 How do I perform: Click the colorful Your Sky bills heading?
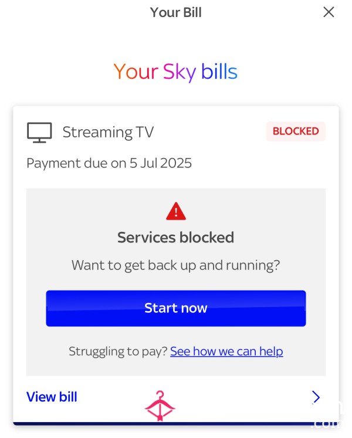pos(175,72)
